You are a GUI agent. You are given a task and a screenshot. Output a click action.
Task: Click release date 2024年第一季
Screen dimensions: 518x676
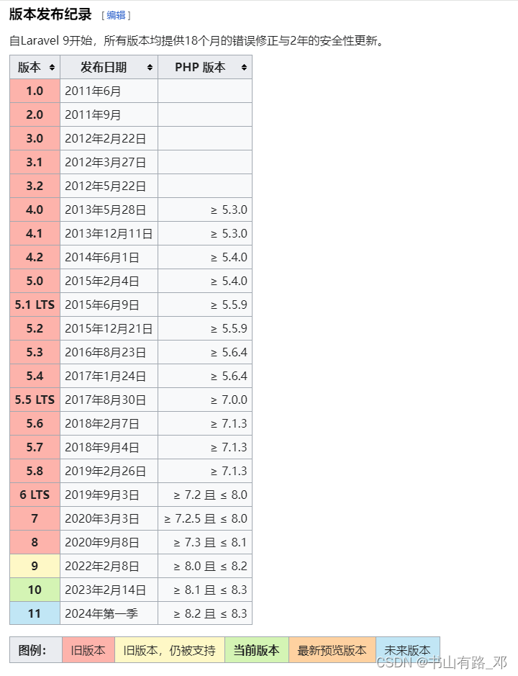point(101,613)
